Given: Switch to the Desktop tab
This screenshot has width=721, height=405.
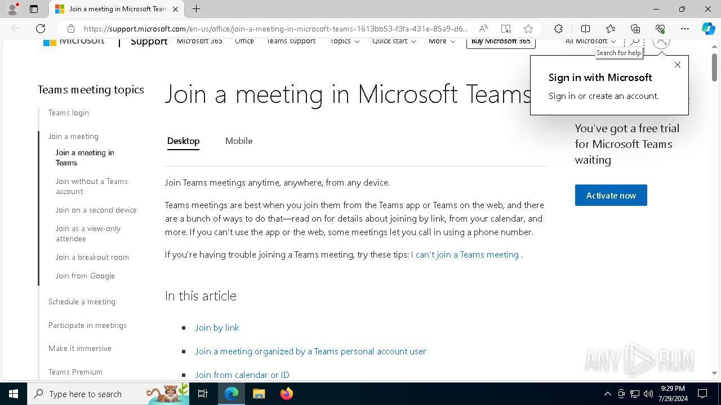Looking at the screenshot, I should click(x=183, y=141).
